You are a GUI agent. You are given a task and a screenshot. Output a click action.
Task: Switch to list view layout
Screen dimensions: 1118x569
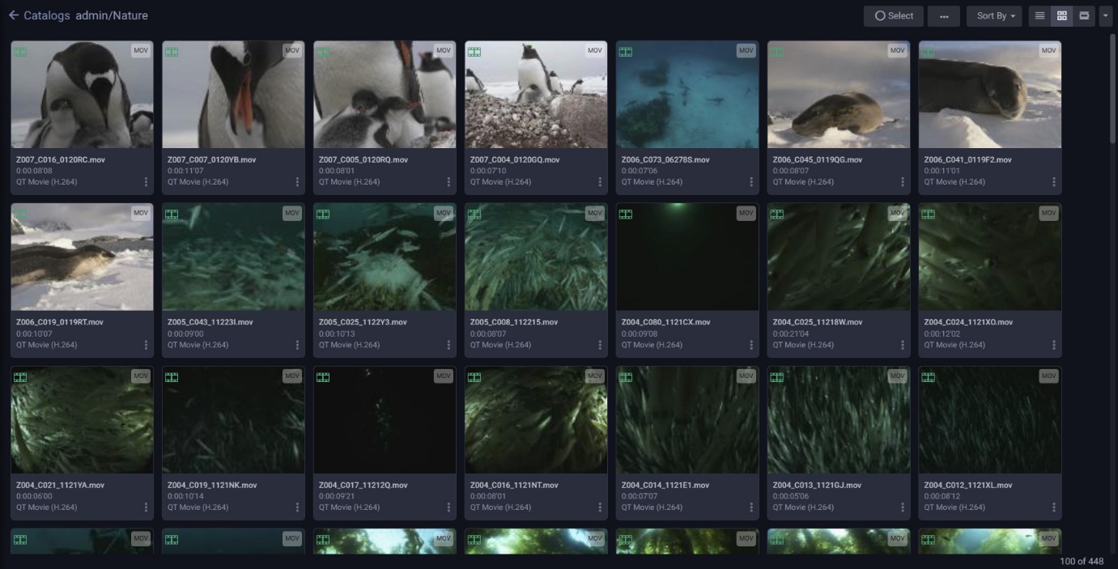pos(1039,16)
